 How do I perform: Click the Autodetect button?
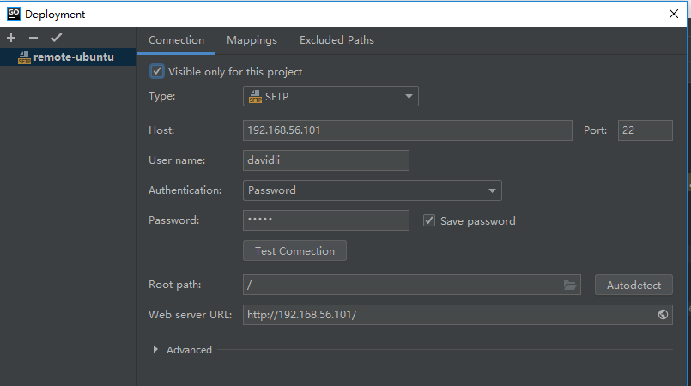[x=633, y=285]
